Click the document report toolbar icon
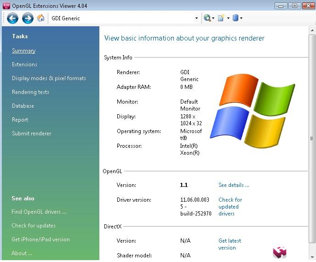Image resolution: width=316 pixels, height=262 pixels. click(221, 18)
